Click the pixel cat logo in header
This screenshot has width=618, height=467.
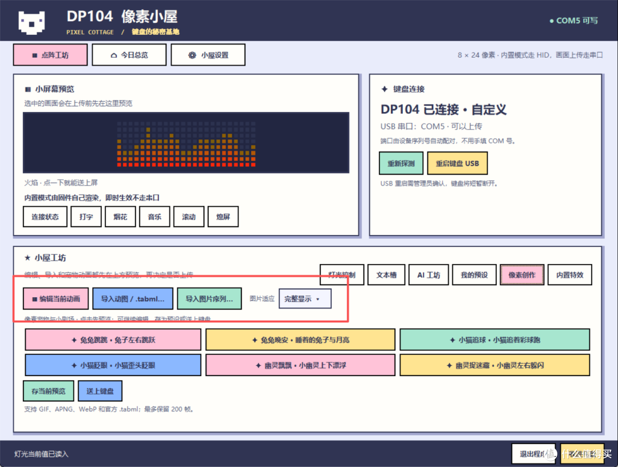31,22
